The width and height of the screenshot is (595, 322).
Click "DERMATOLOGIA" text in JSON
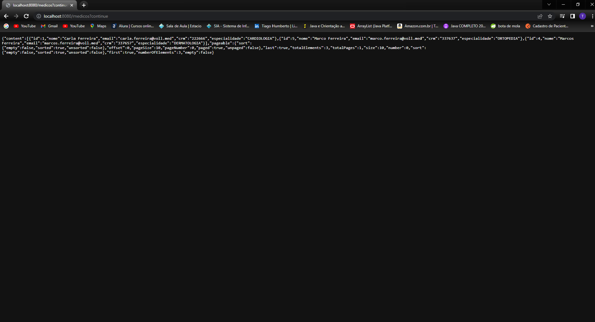pyautogui.click(x=187, y=43)
